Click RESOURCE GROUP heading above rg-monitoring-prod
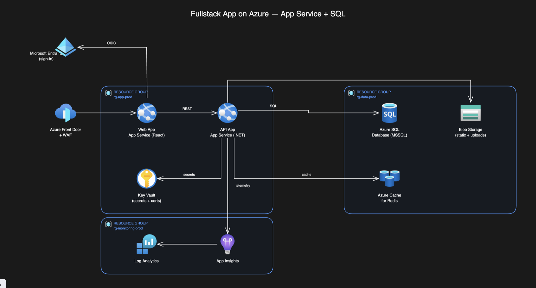 click(x=130, y=223)
